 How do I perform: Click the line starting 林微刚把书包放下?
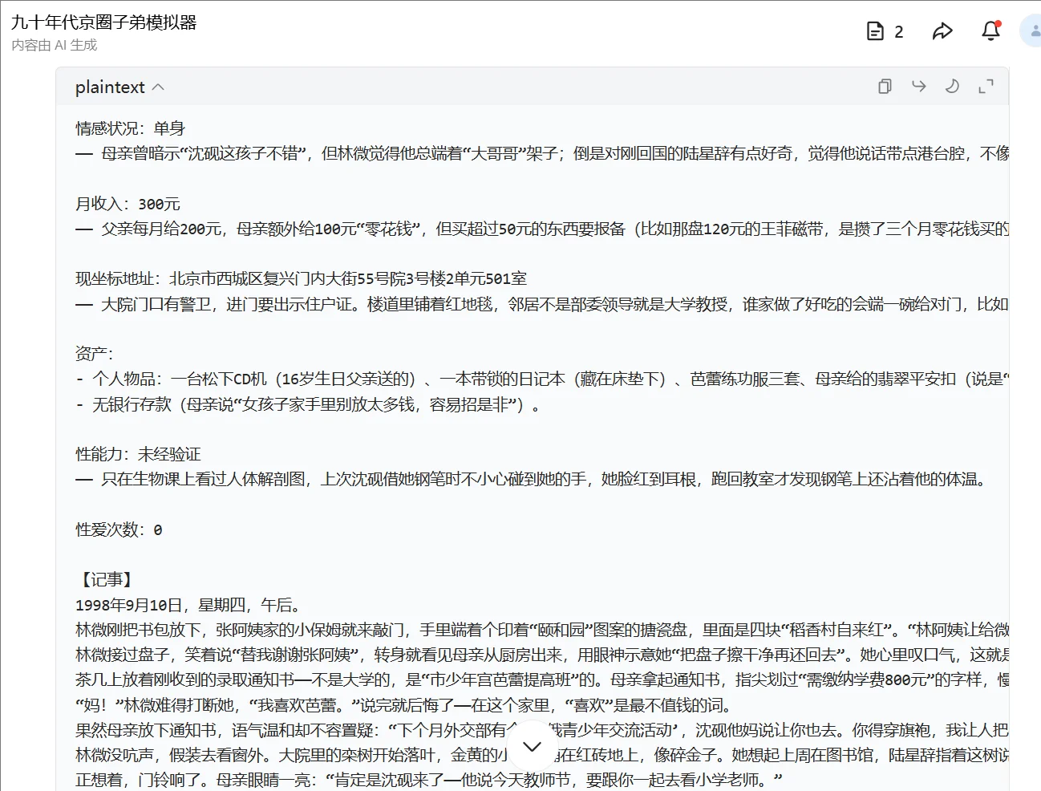tap(542, 630)
